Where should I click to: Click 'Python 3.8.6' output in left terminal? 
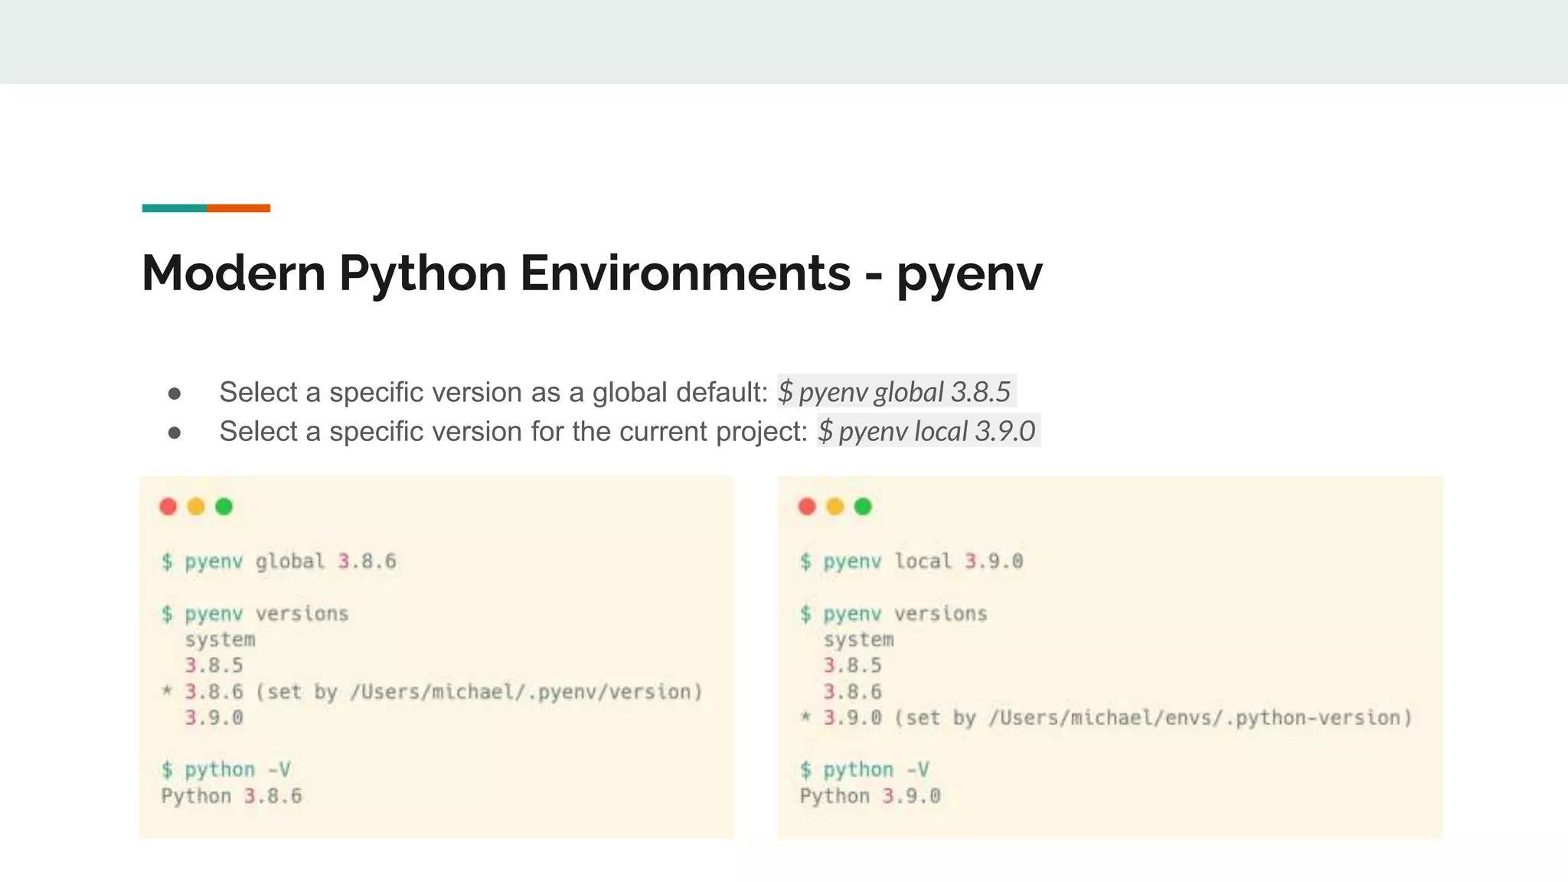click(231, 796)
